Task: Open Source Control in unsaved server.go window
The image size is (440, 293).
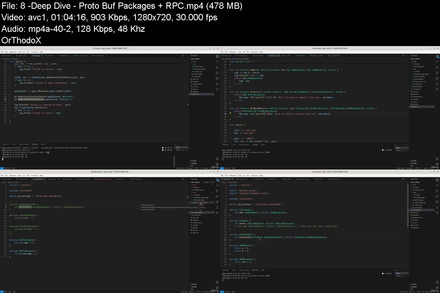Action: click(437, 67)
